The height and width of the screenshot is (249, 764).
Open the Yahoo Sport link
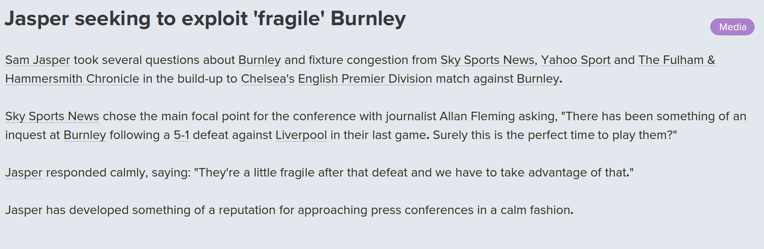[x=576, y=60]
